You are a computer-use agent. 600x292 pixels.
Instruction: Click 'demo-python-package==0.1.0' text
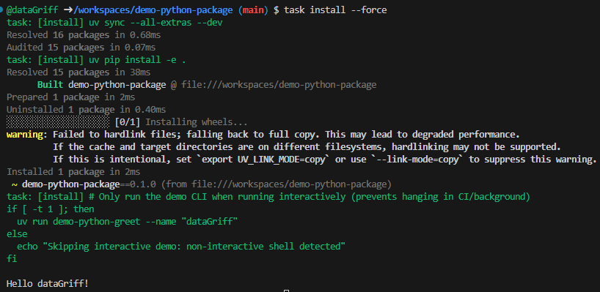click(x=89, y=184)
